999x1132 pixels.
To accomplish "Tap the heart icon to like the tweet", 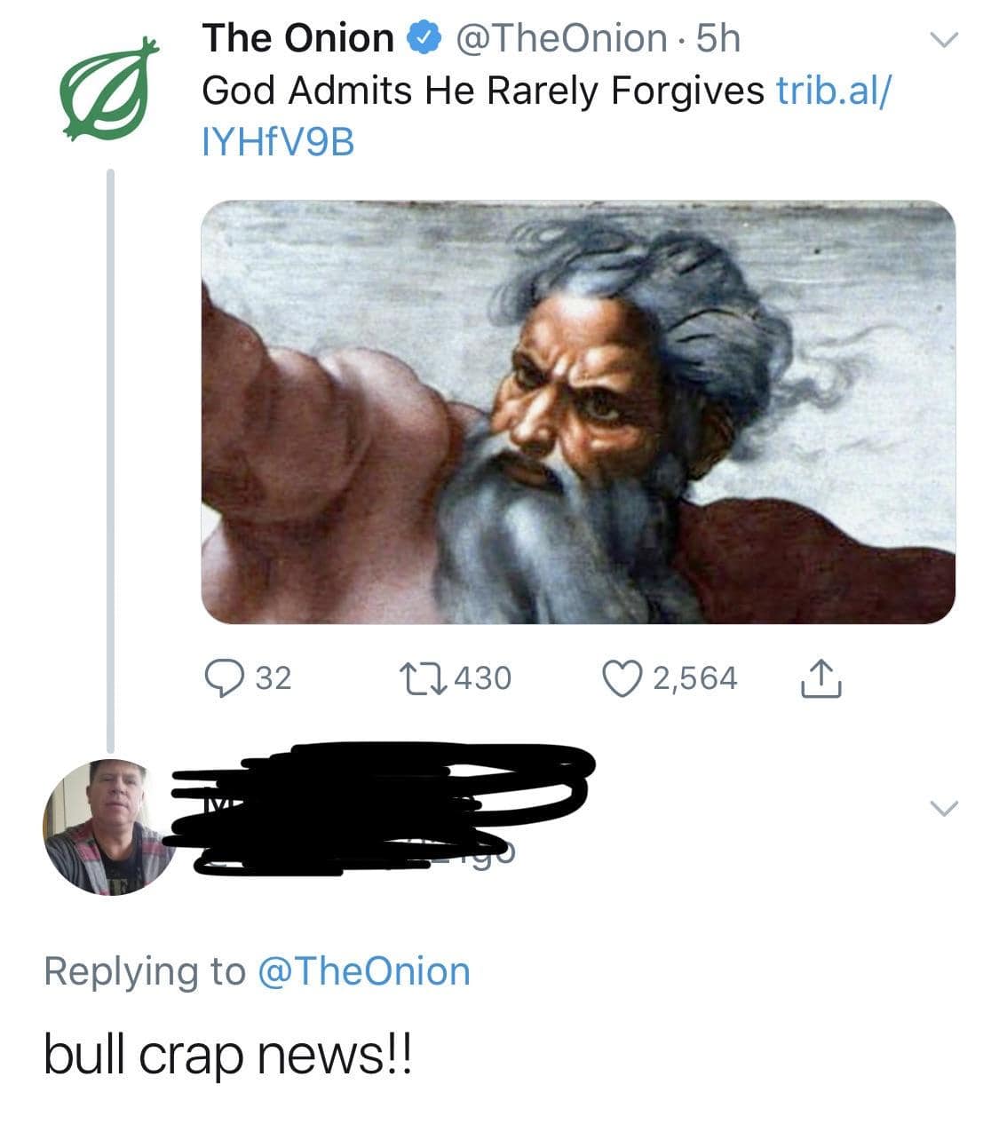I will click(x=623, y=677).
